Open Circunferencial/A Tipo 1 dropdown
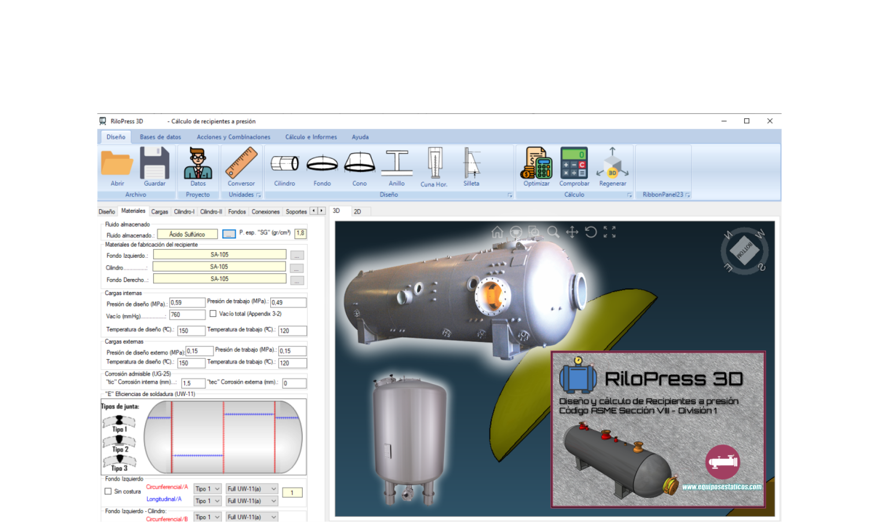Screen dimensions: 880x528 [x=208, y=489]
